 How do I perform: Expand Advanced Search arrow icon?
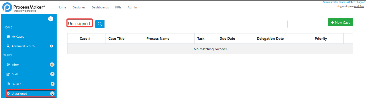click(51, 46)
